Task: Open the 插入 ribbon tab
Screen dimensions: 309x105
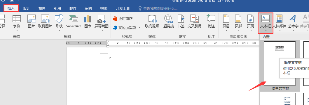Action: click(11, 8)
